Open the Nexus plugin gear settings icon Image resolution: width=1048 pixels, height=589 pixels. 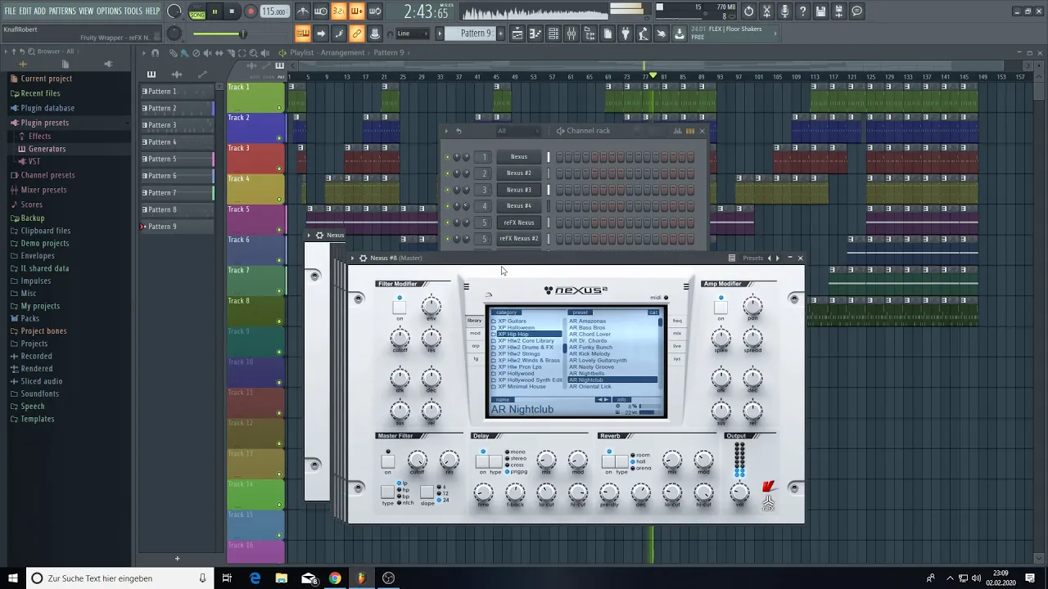pyautogui.click(x=364, y=259)
